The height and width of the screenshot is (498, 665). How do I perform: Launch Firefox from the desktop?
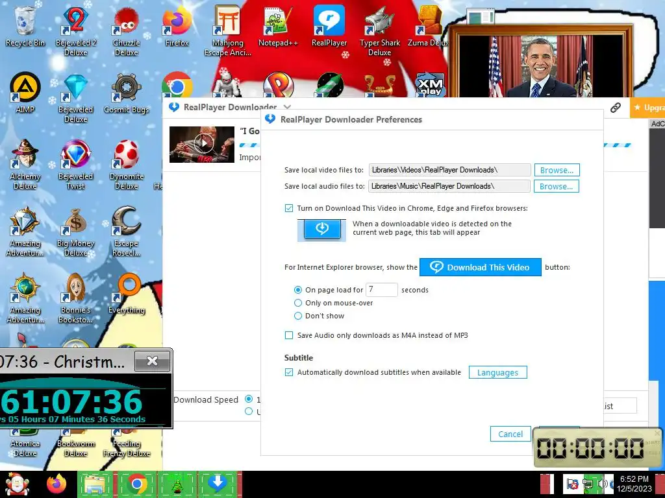pos(177,25)
